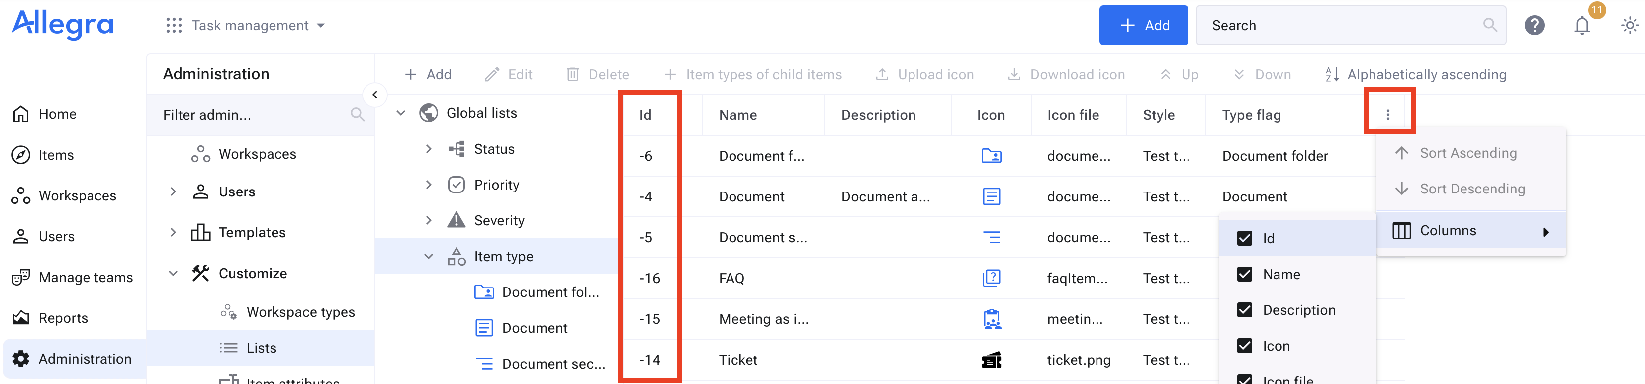Uncheck the Id column checkbox
The width and height of the screenshot is (1645, 384).
coord(1244,238)
